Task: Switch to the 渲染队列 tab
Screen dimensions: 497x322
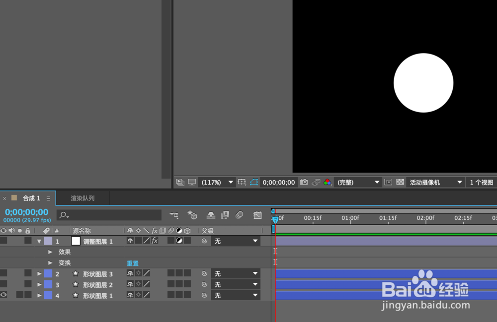Action: coord(83,198)
